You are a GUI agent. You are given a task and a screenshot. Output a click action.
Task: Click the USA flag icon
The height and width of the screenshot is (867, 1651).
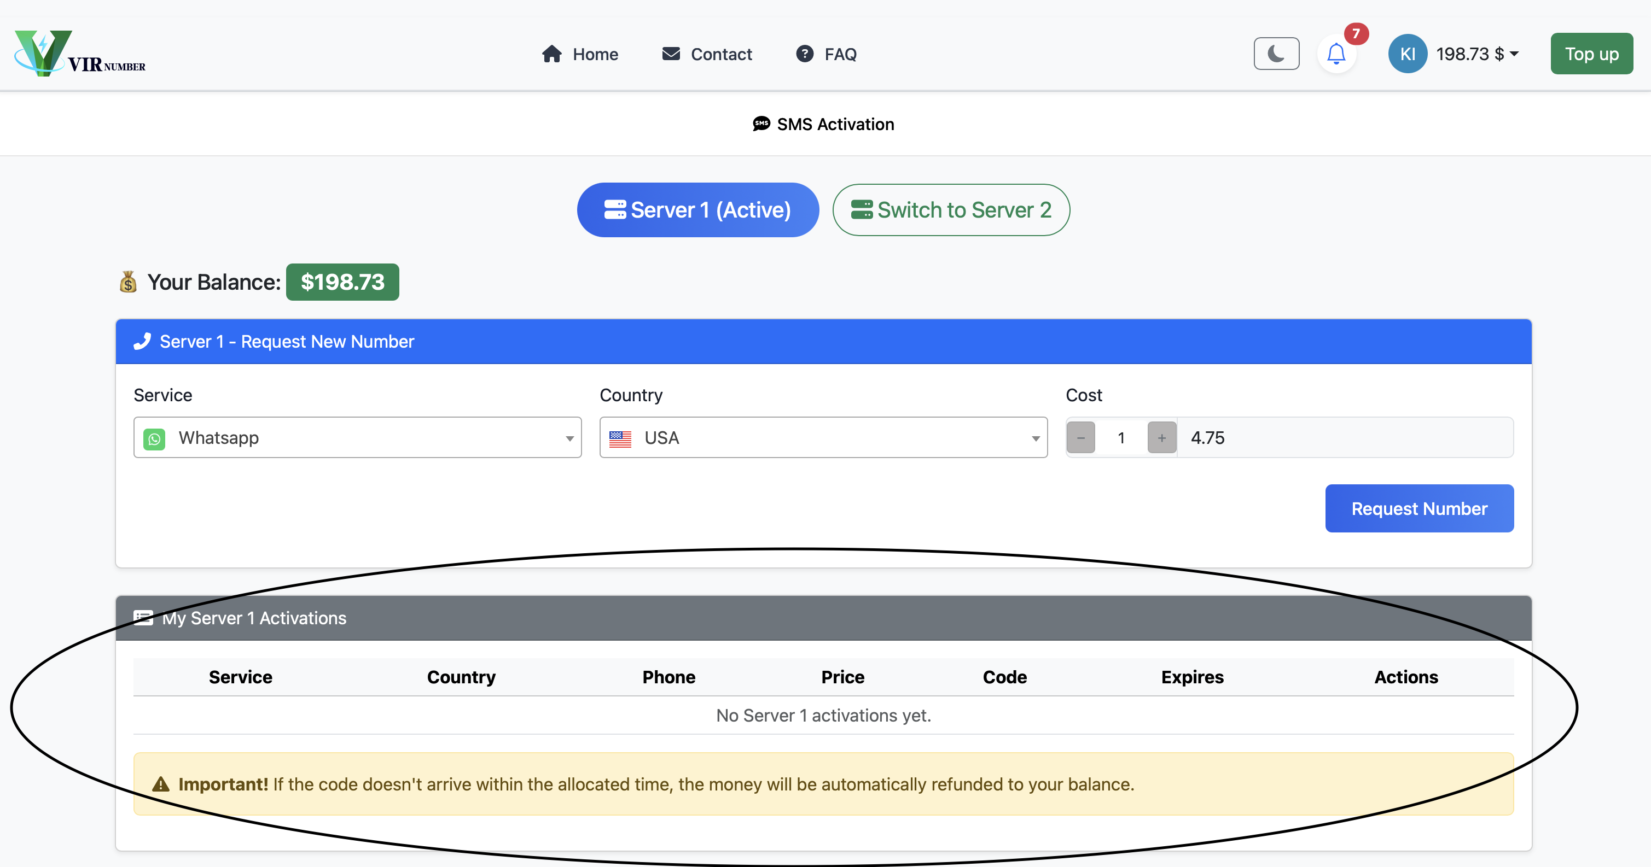click(620, 438)
